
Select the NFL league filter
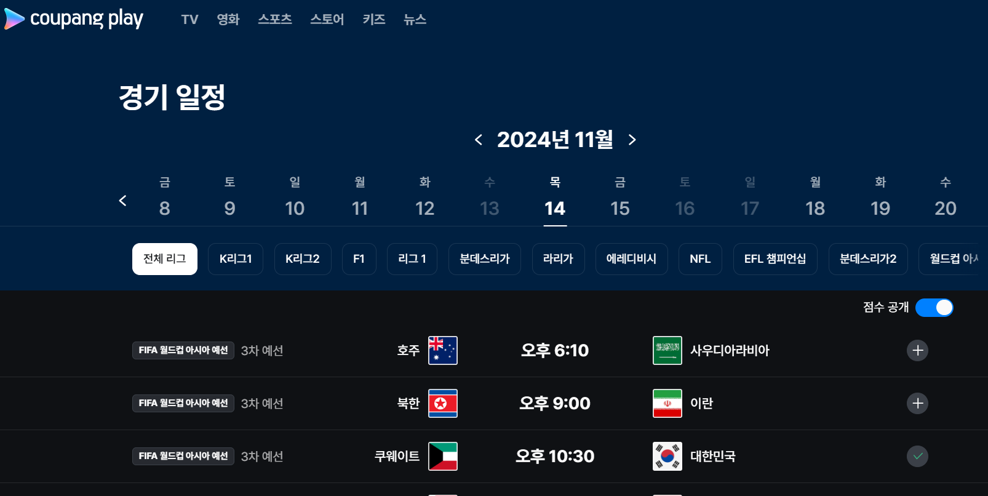click(700, 258)
